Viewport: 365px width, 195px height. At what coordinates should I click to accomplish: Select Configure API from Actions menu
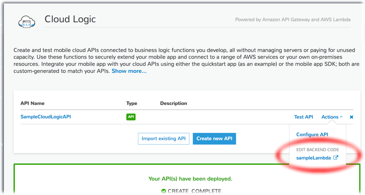point(312,135)
